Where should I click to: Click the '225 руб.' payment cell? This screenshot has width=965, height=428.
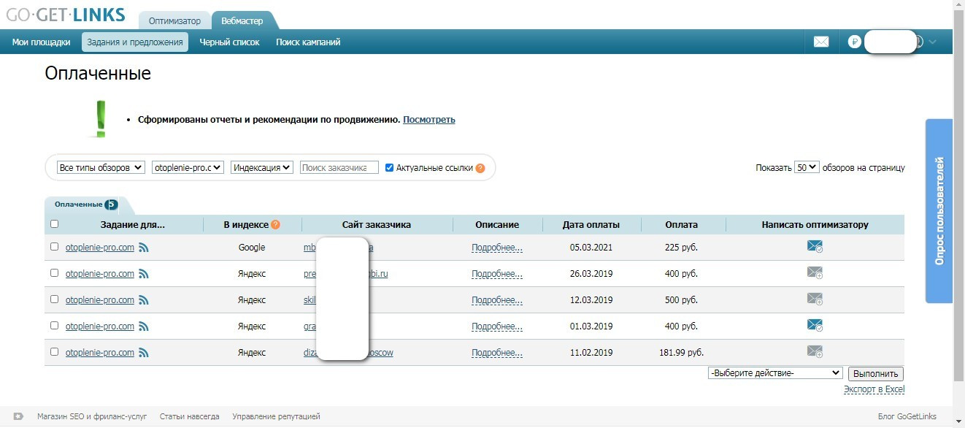point(682,248)
